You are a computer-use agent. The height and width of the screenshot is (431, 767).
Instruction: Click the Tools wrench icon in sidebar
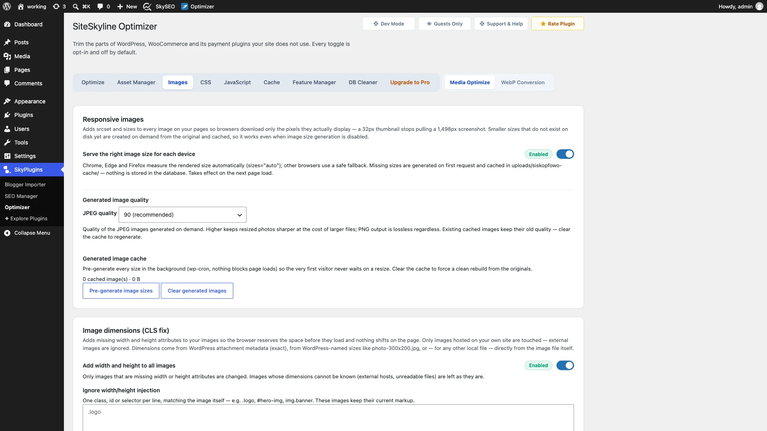[7, 142]
